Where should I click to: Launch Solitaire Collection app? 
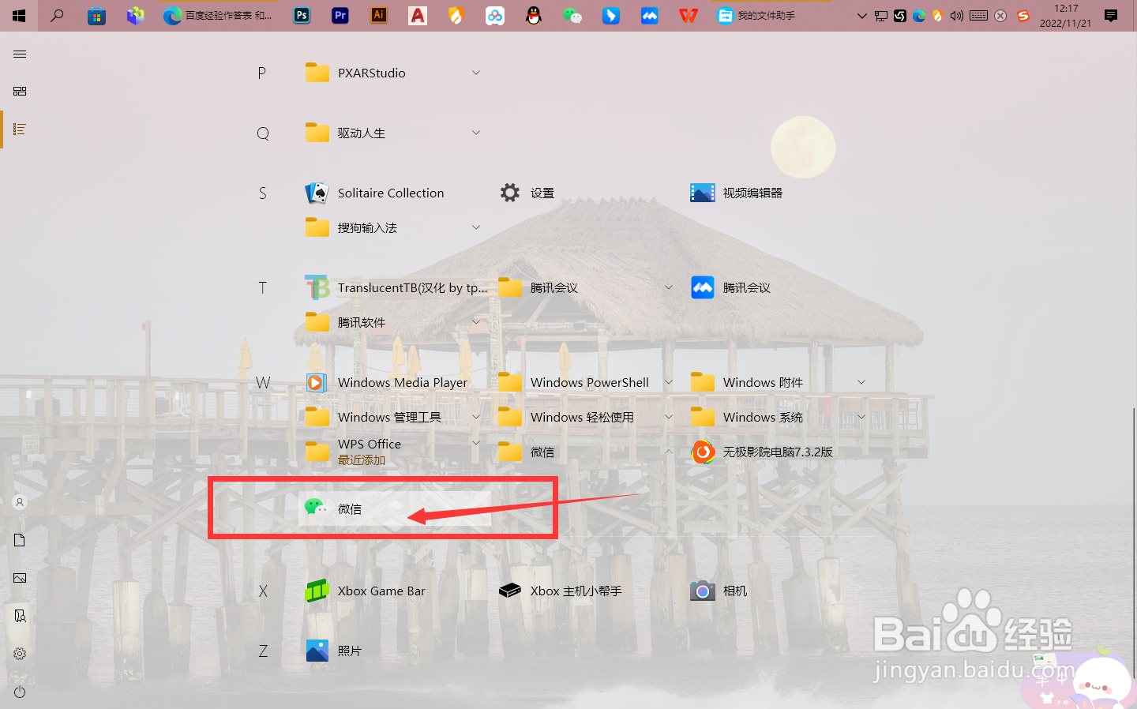[x=395, y=193]
